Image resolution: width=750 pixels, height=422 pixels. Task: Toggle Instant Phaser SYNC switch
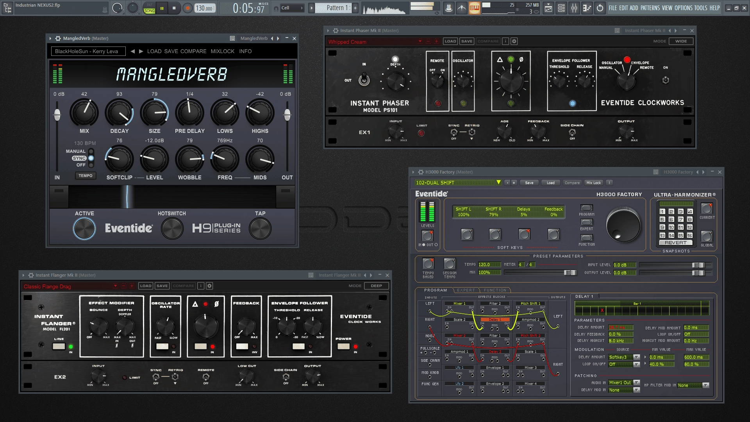coord(454,132)
